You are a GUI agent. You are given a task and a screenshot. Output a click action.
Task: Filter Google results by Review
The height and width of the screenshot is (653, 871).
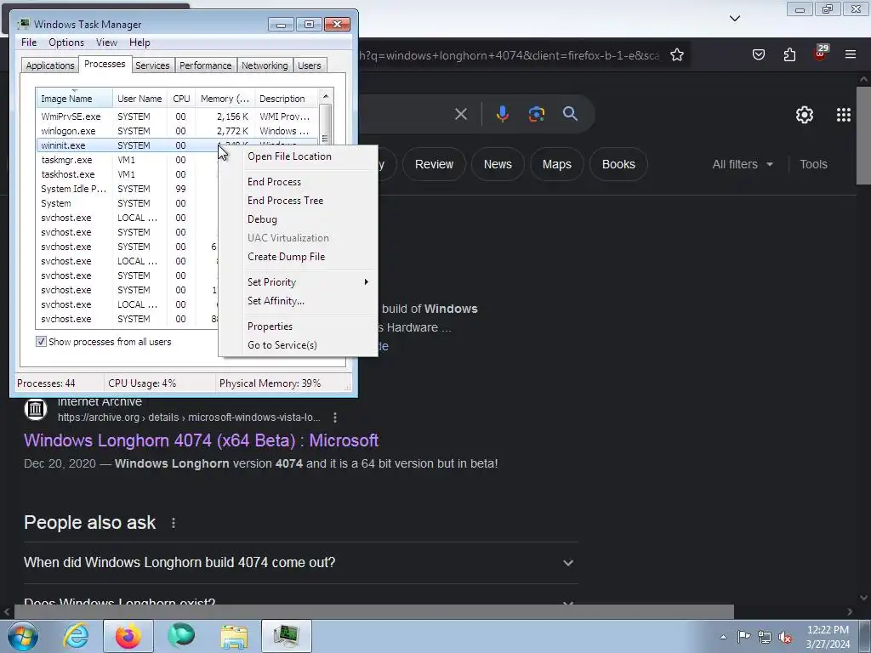(x=435, y=164)
